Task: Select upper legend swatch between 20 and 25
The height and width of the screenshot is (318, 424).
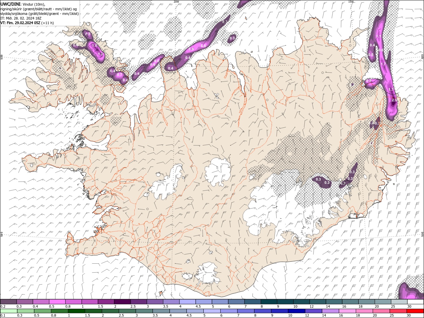Action: (383, 302)
